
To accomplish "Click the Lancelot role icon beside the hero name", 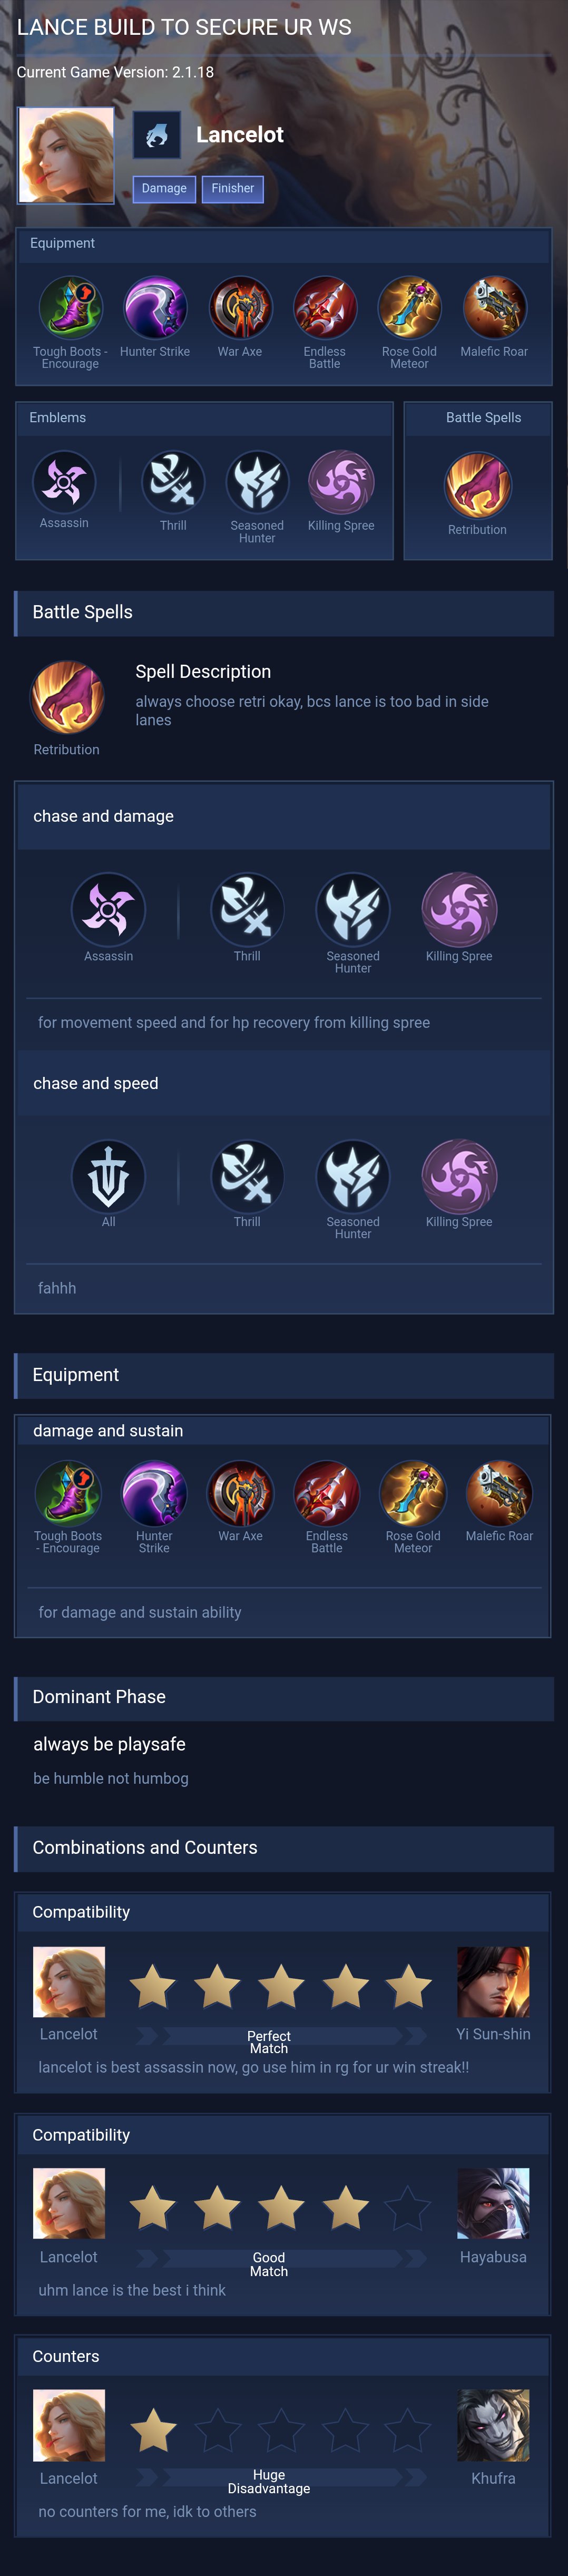I will pyautogui.click(x=157, y=135).
